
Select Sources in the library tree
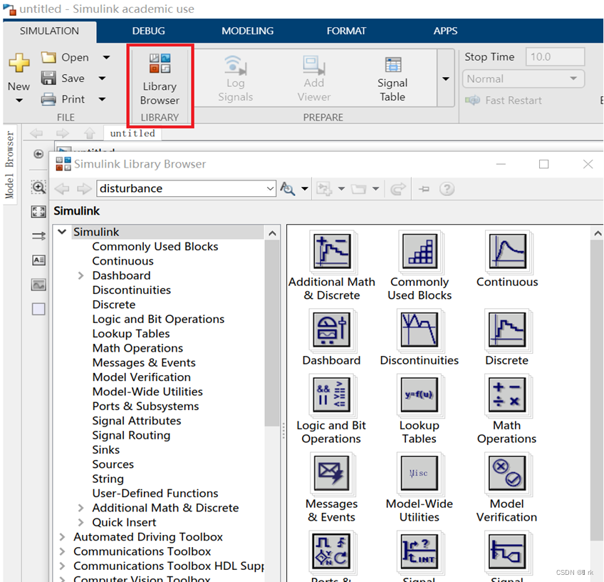(x=113, y=464)
